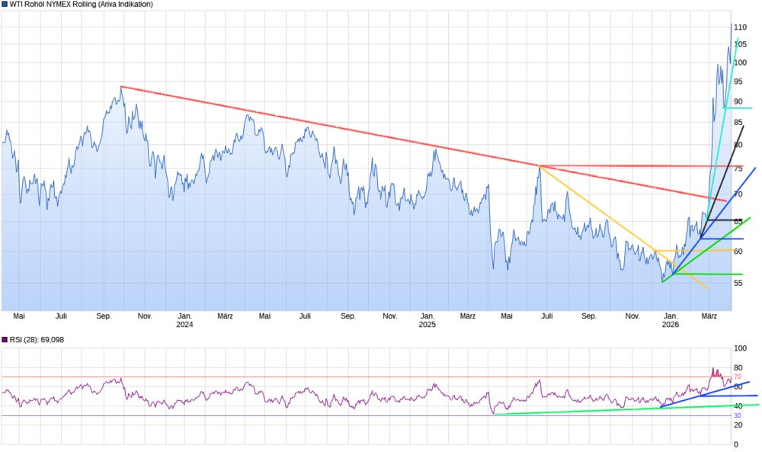Click the purple RSI legend square
Viewport: 762px width, 452px height.
pos(5,340)
